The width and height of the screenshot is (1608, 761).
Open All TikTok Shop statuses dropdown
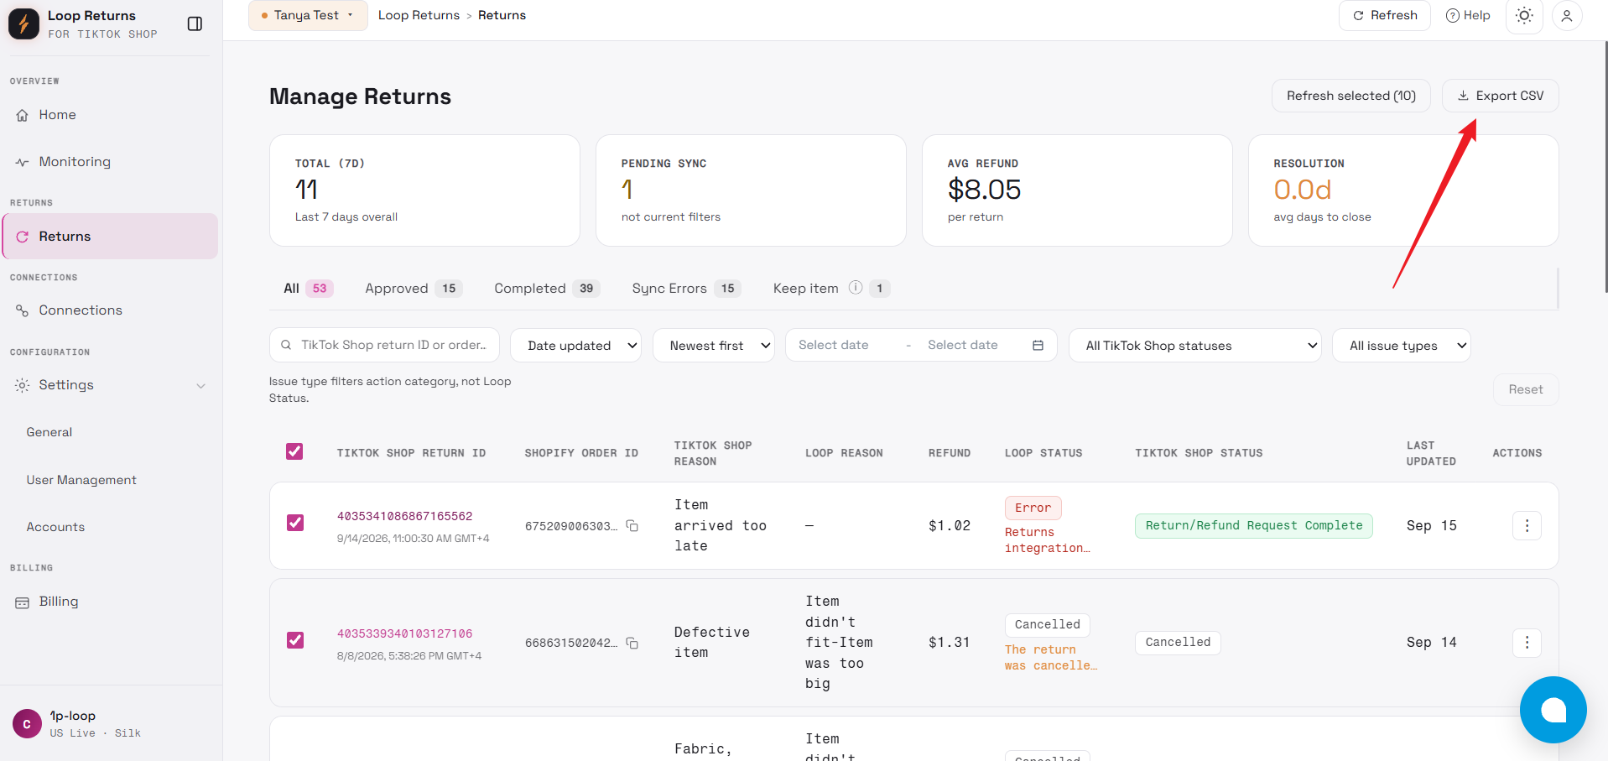tap(1194, 346)
